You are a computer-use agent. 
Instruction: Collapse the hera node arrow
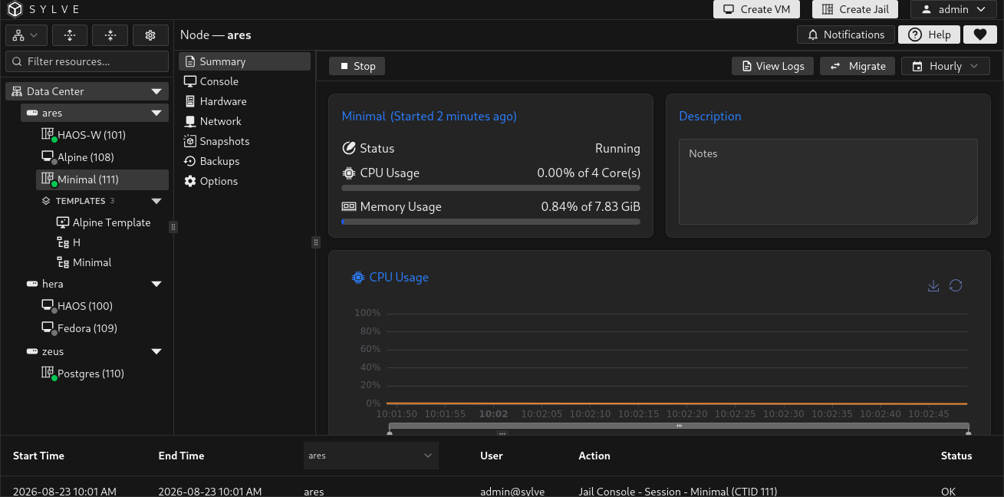[x=157, y=284]
